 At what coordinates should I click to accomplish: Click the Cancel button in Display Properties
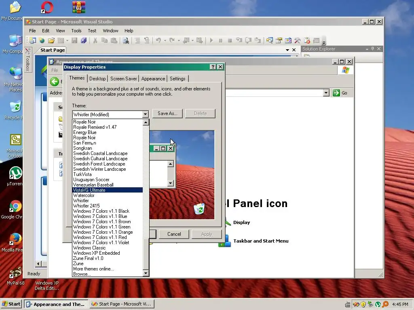click(174, 234)
